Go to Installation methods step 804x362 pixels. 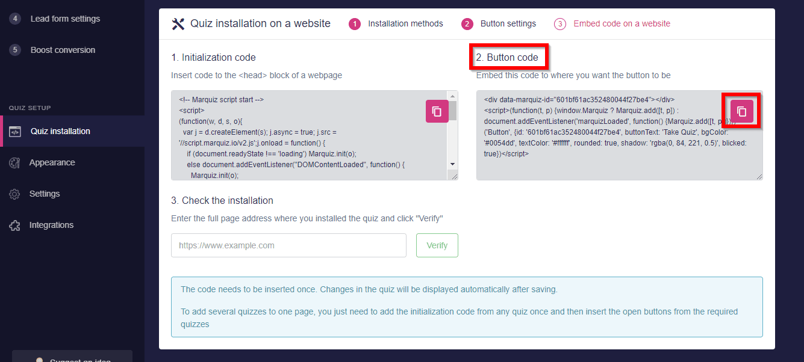click(x=405, y=23)
